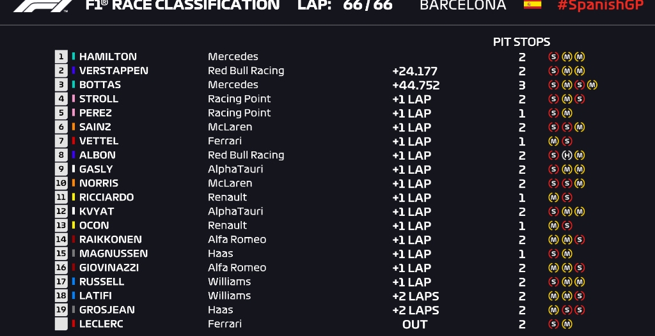Click the PIT STOPS column header
This screenshot has width=655, height=336.
click(x=521, y=42)
